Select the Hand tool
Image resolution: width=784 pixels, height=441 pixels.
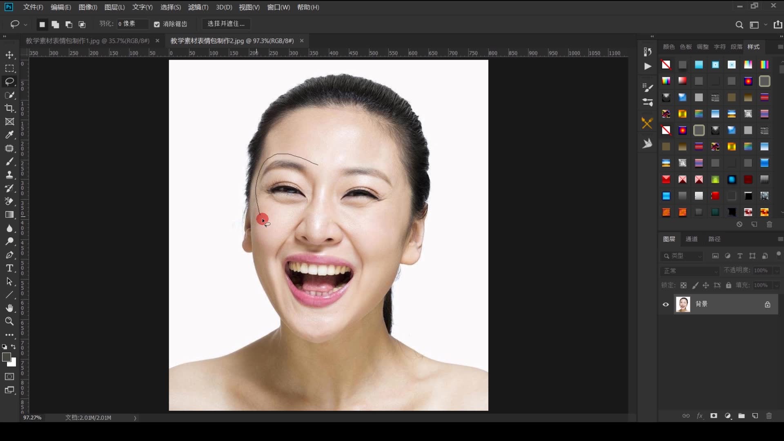tap(9, 308)
